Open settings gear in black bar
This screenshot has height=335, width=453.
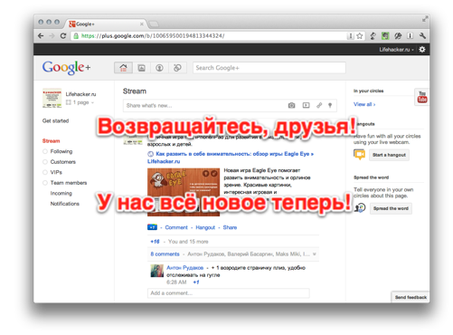tap(422, 50)
